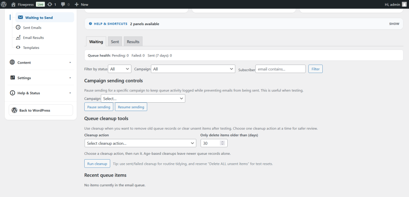This screenshot has width=409, height=197.
Task: Switch to the Waiting tab
Action: [x=96, y=41]
